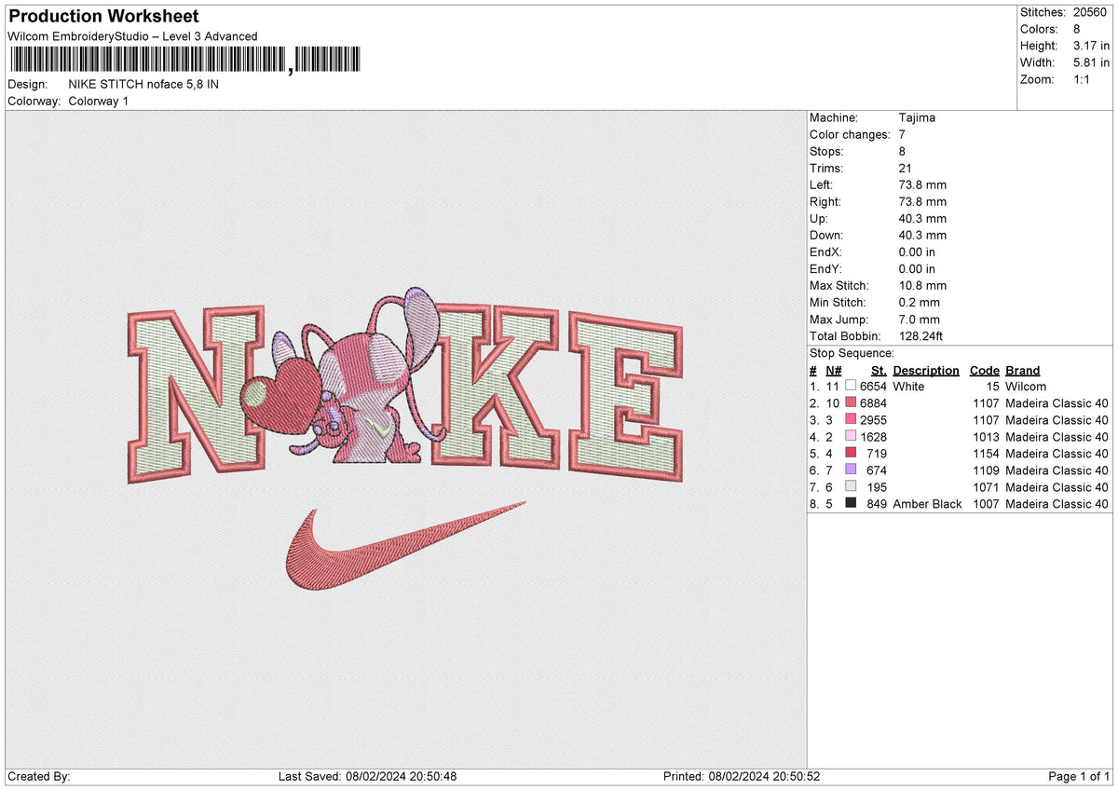Select the Left value 73.8 mm

tap(922, 184)
